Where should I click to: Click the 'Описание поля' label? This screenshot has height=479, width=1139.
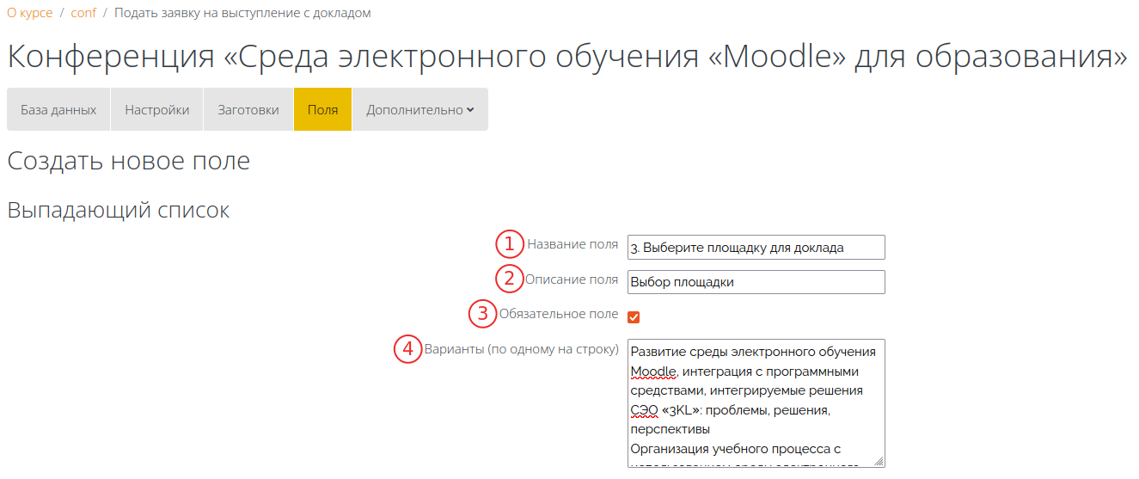pyautogui.click(x=572, y=279)
